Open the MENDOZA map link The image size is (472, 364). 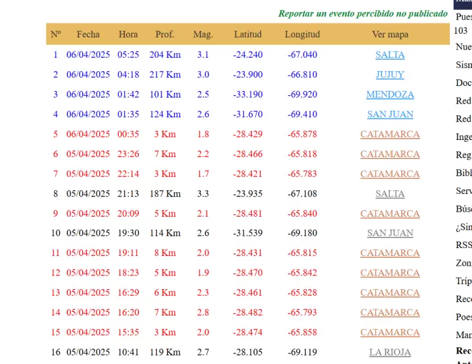[390, 95]
